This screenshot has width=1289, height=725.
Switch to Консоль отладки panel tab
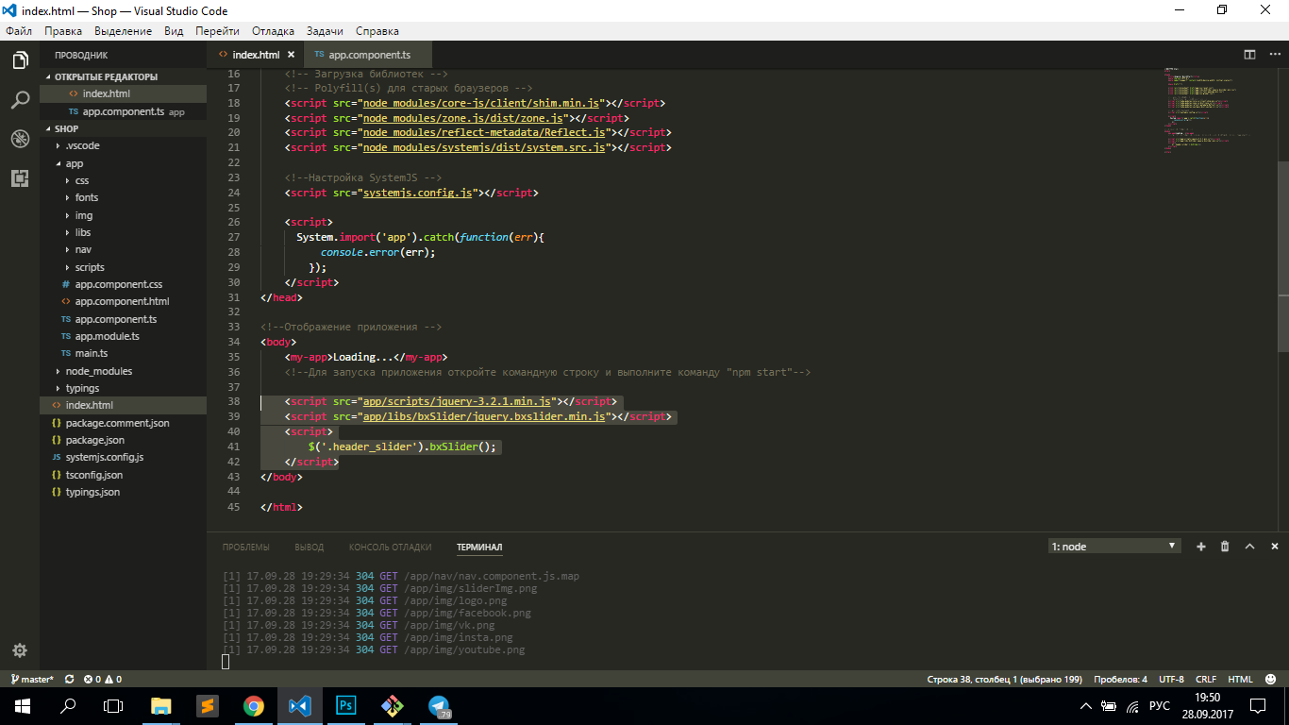[390, 547]
